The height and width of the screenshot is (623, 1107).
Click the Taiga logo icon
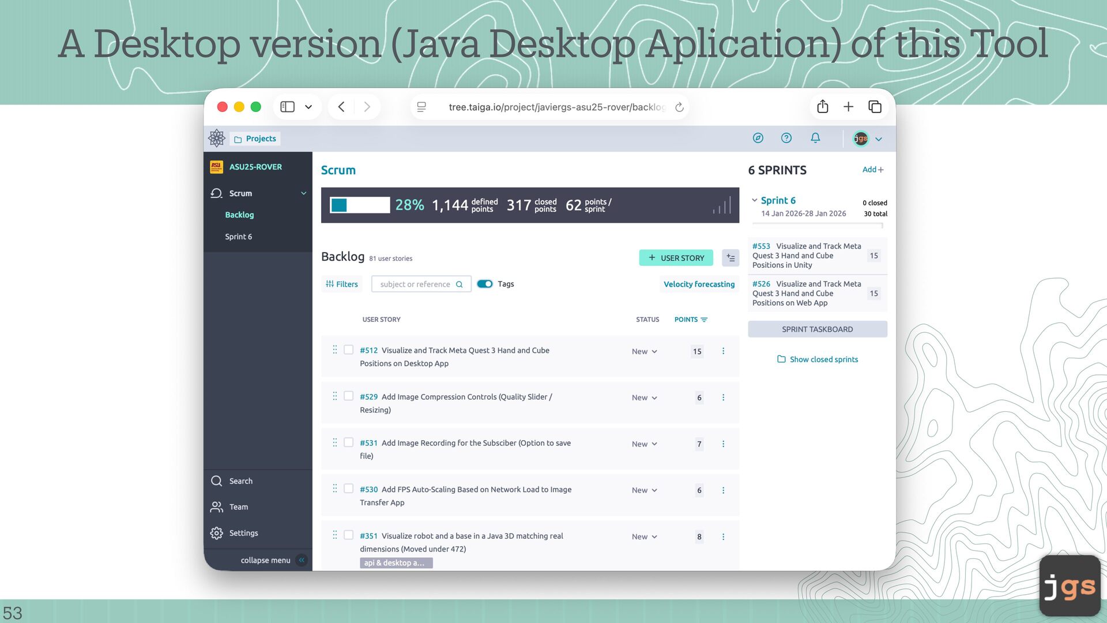tap(217, 138)
